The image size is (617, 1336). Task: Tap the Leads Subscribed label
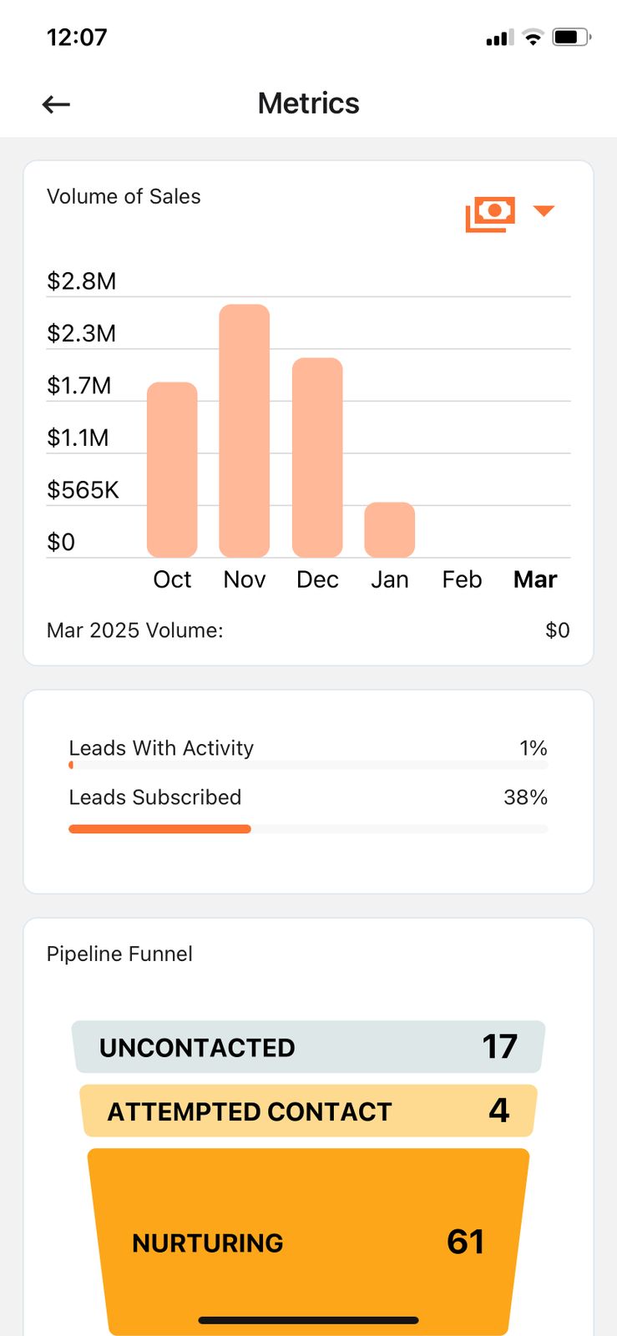click(x=155, y=797)
